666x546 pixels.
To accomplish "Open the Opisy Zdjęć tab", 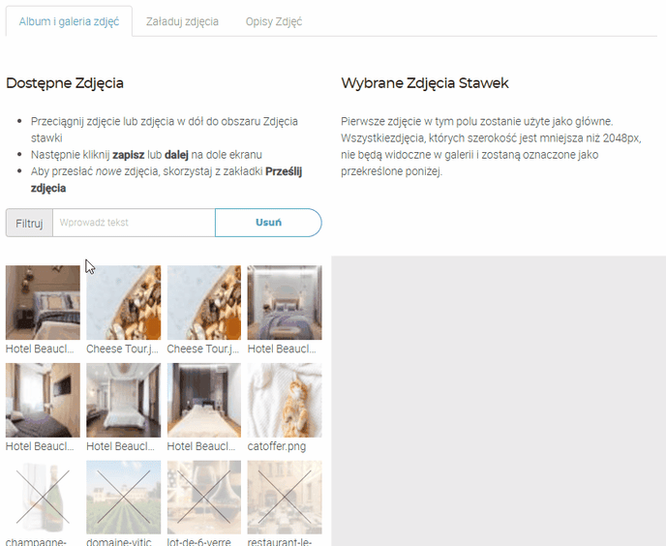I will point(274,21).
